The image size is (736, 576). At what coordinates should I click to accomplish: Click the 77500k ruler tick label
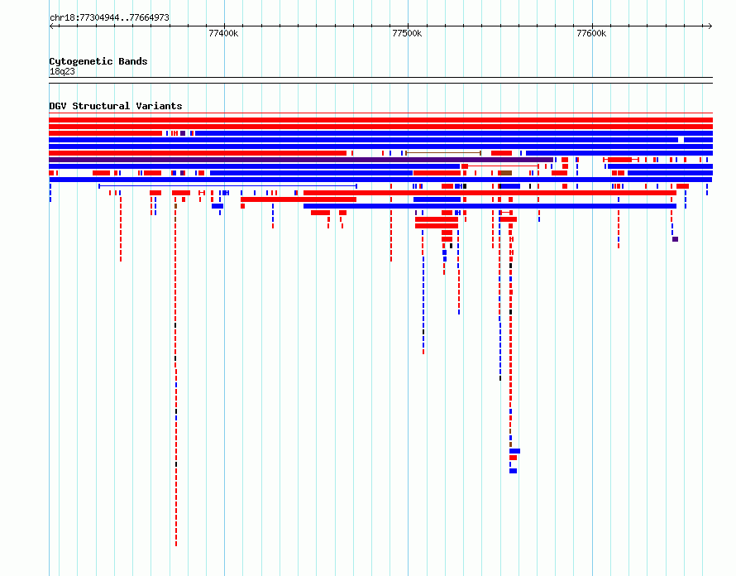(407, 33)
